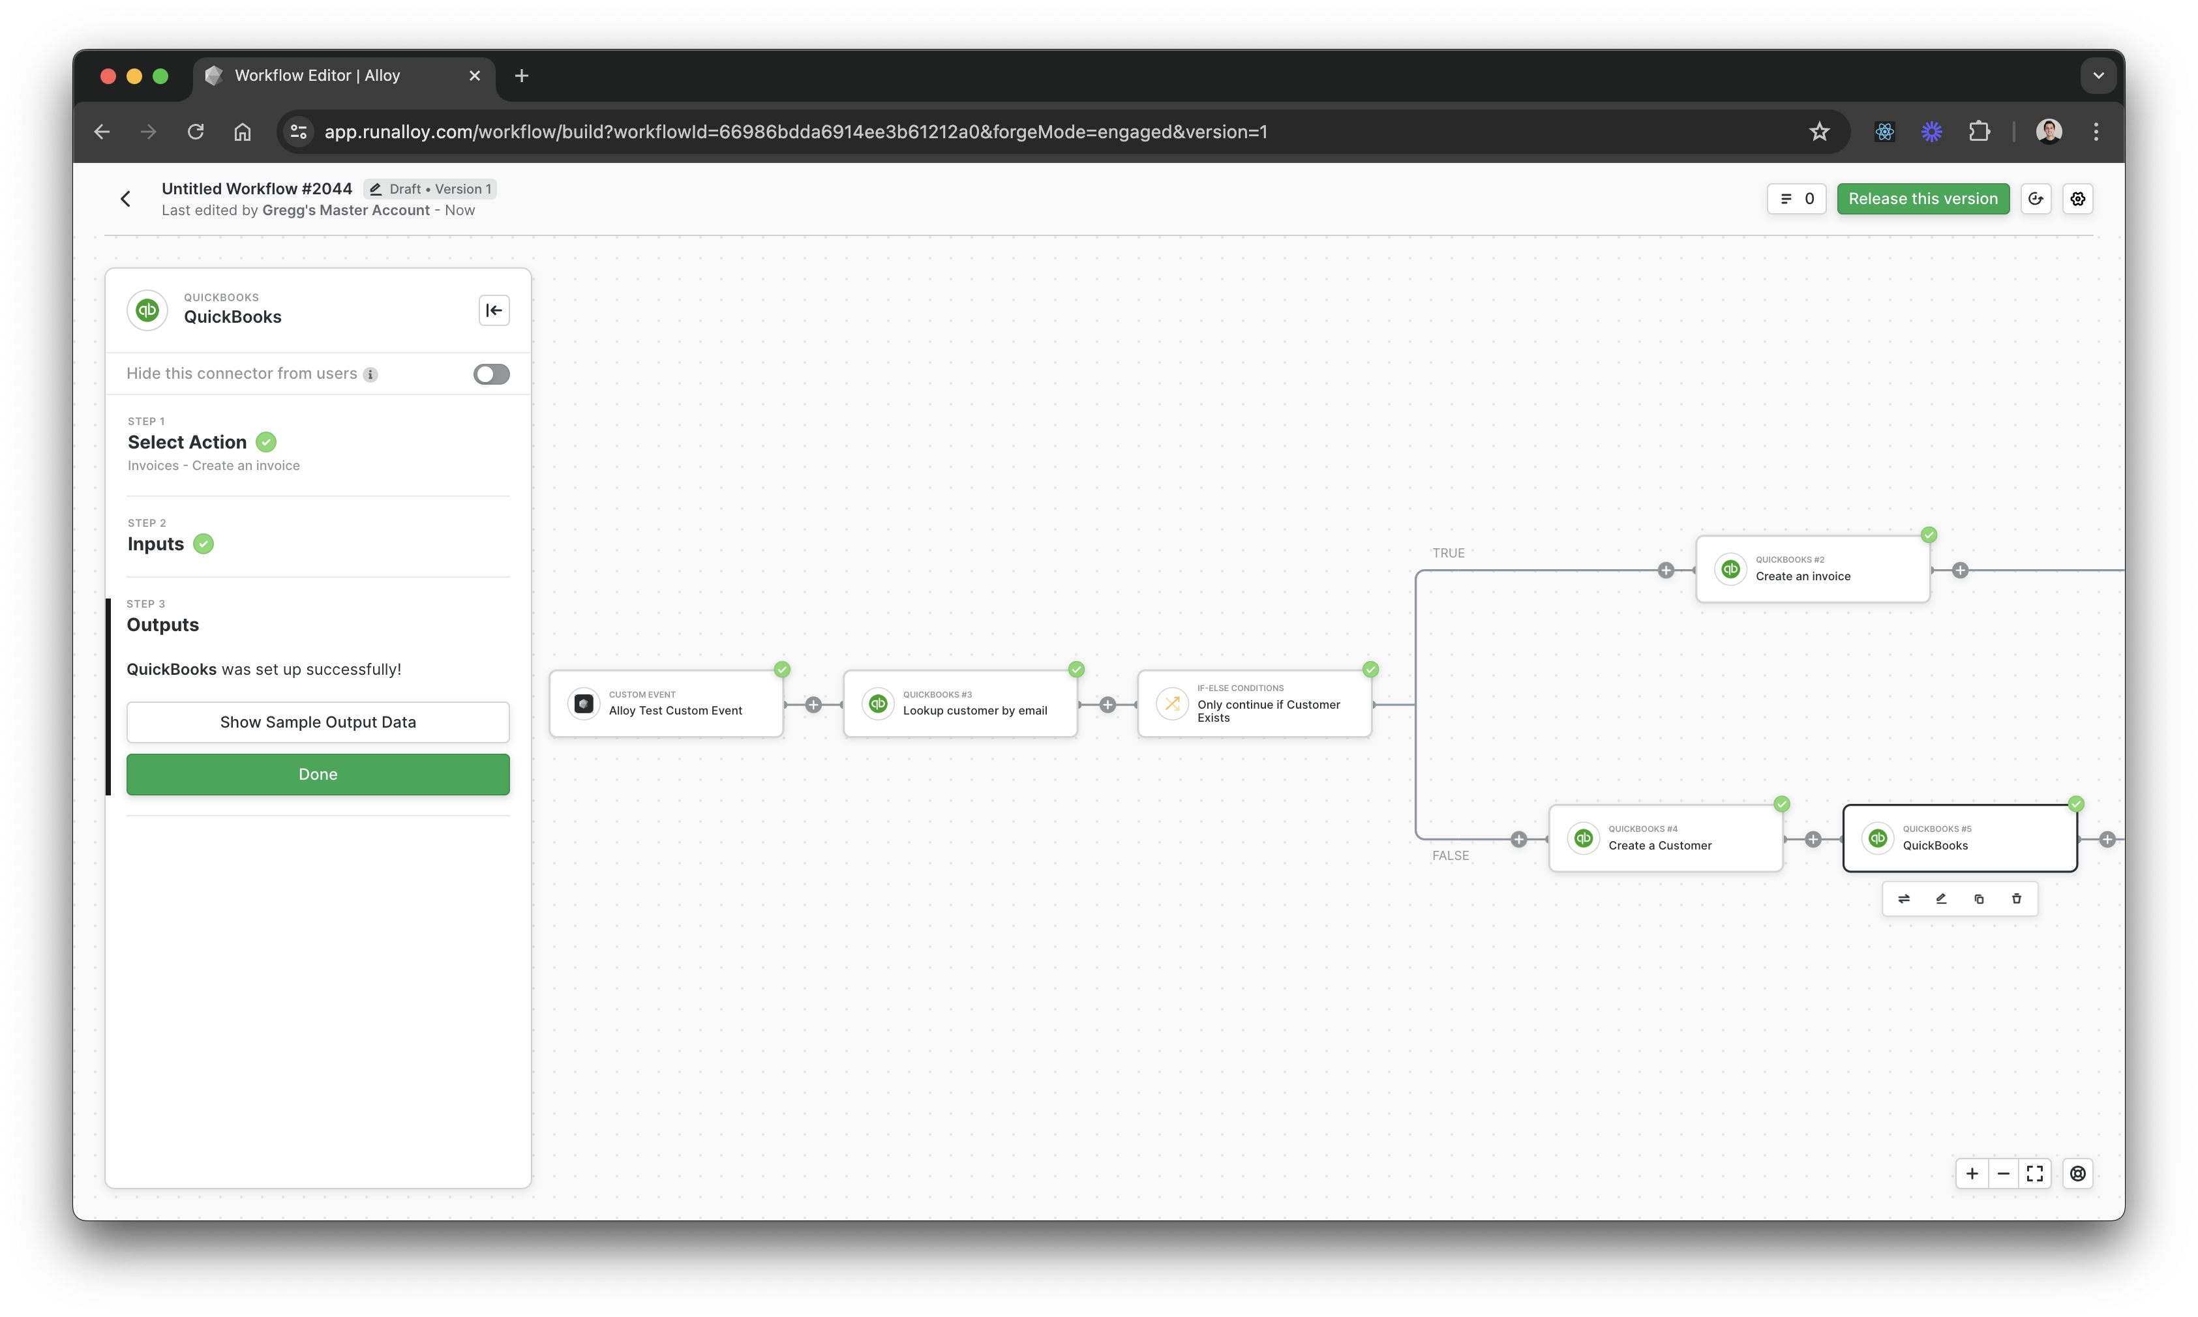Click the rename pencil icon under QuickBooks #5
The image size is (2198, 1317).
click(1940, 899)
